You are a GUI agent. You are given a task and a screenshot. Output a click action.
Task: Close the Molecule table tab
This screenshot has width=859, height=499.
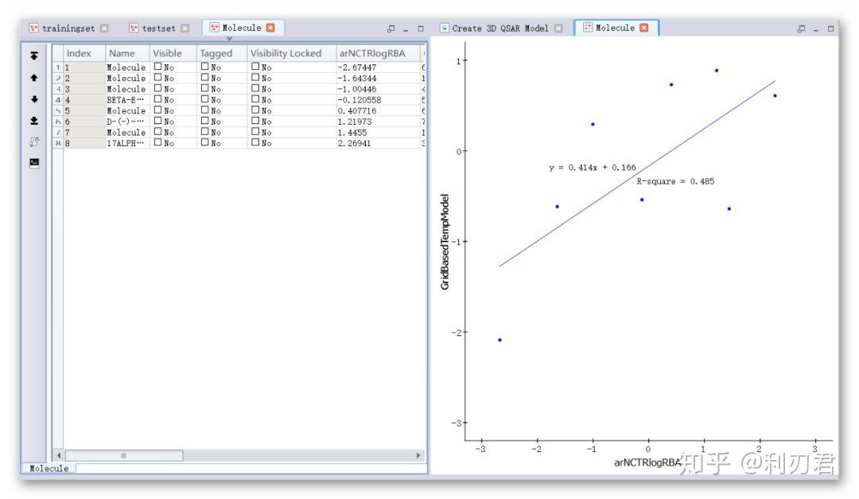[270, 27]
